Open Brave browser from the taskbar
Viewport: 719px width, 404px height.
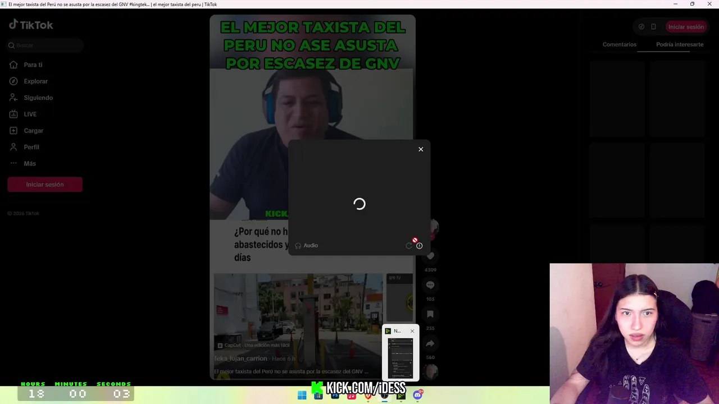click(x=368, y=396)
